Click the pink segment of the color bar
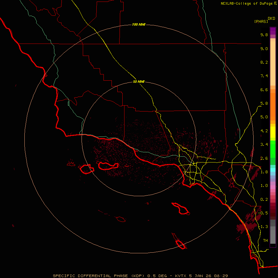This screenshot has height=278, width=278. (x=273, y=187)
